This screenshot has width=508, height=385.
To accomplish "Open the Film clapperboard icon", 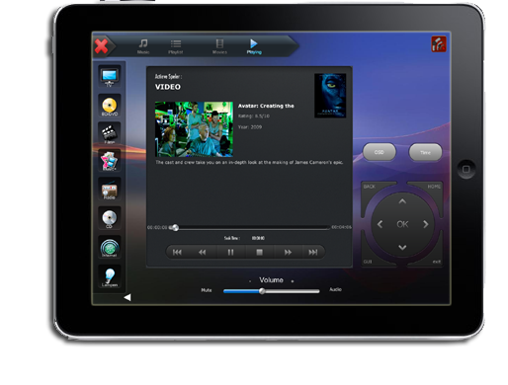I will pyautogui.click(x=110, y=133).
